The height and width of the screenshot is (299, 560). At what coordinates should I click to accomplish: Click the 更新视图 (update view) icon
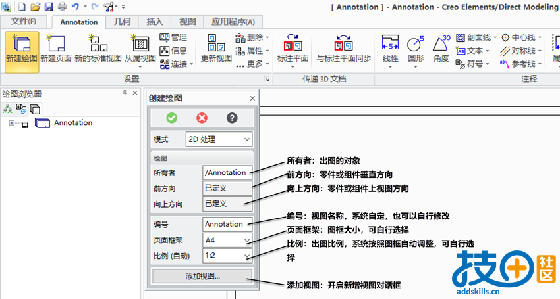[216, 48]
